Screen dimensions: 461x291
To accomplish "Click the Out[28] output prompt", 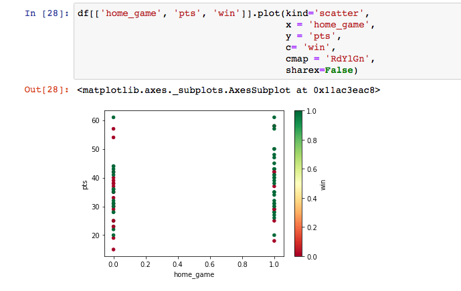I will [46, 90].
